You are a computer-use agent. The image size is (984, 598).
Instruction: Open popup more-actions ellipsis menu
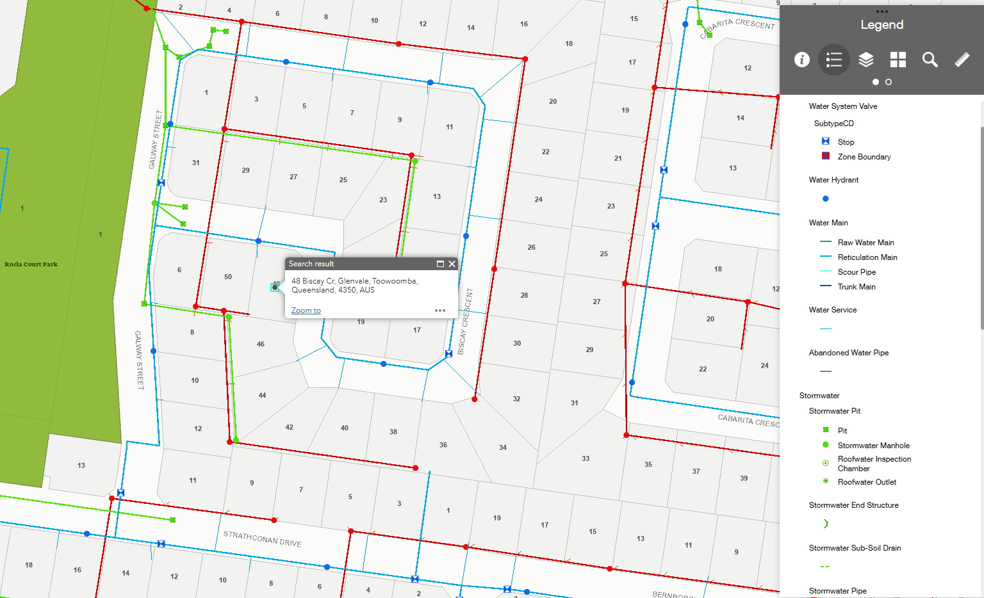pyautogui.click(x=439, y=311)
